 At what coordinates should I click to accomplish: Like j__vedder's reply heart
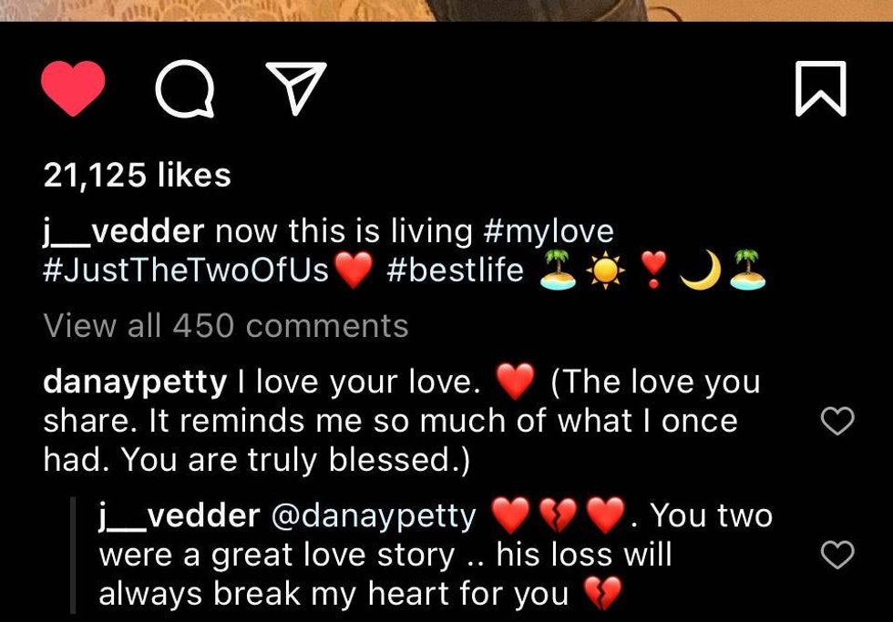[x=837, y=555]
